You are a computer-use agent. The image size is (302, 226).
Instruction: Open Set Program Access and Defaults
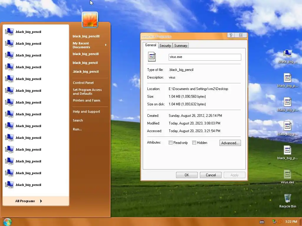tap(87, 92)
